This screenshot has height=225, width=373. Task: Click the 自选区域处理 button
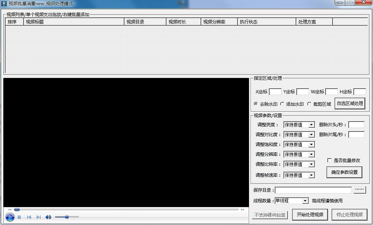point(350,104)
